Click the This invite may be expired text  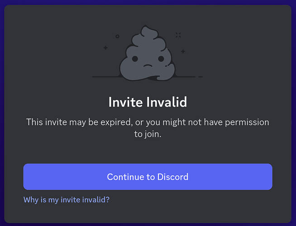78,122
